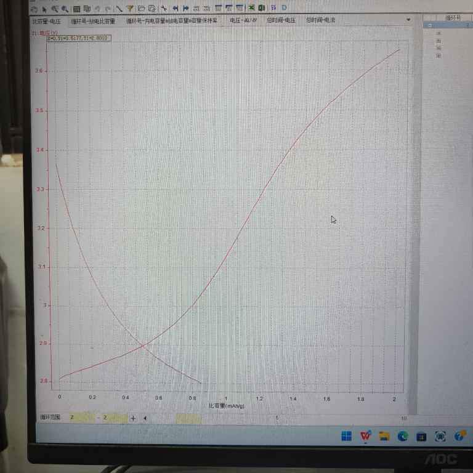Select the arrow pointer tool in toolbar
The width and height of the screenshot is (473, 473).
tap(44, 9)
